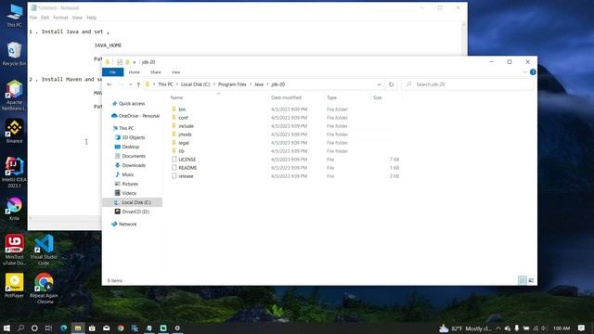This screenshot has height=334, width=594.
Task: Select the jmods folder
Action: 185,135
